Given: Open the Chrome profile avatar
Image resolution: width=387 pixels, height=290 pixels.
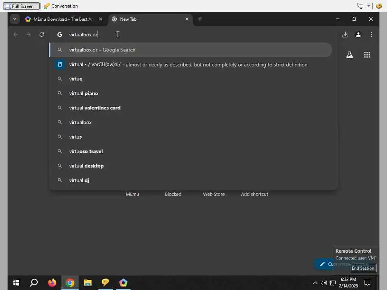Looking at the screenshot, I should (x=358, y=34).
